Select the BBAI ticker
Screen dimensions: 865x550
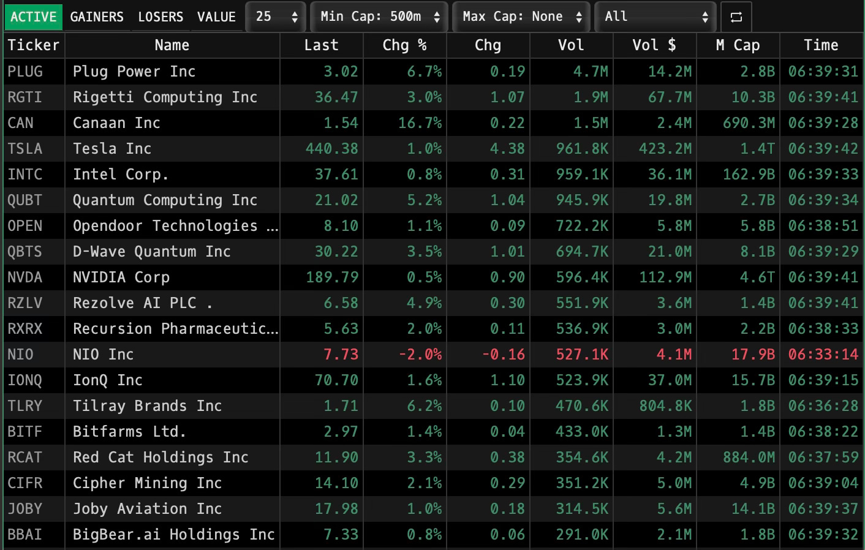tap(25, 535)
